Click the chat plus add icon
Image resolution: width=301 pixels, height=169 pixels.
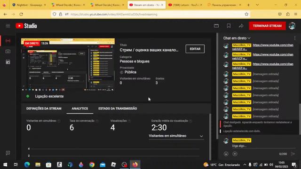[235, 154]
